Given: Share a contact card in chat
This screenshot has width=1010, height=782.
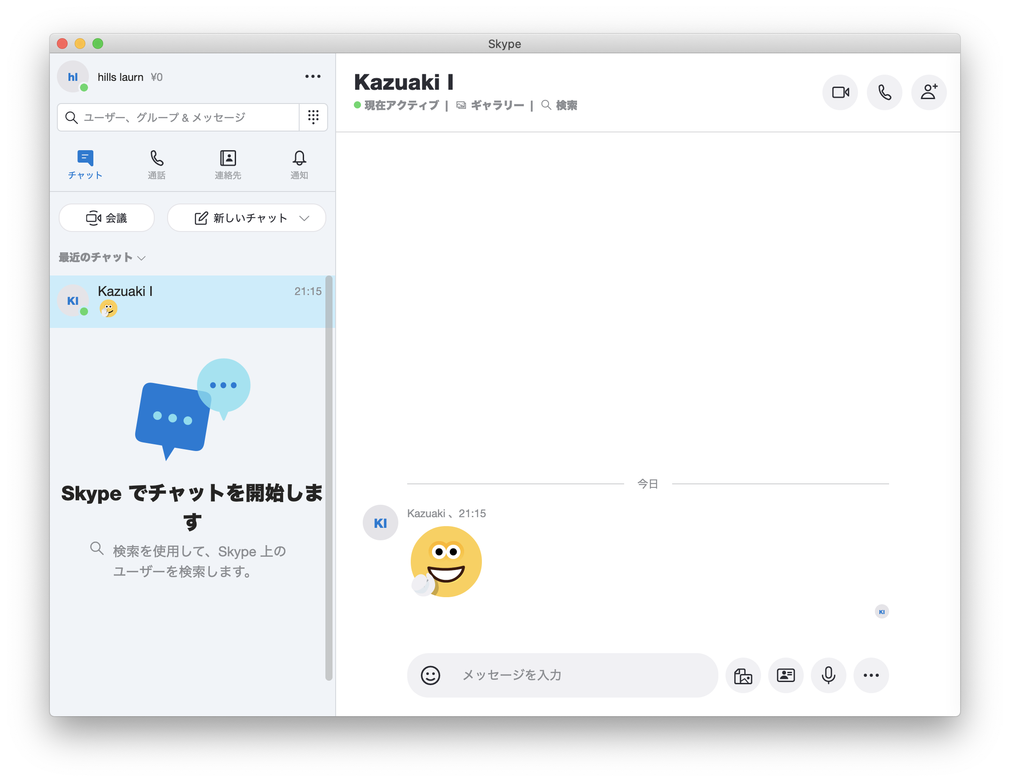Looking at the screenshot, I should (x=785, y=675).
